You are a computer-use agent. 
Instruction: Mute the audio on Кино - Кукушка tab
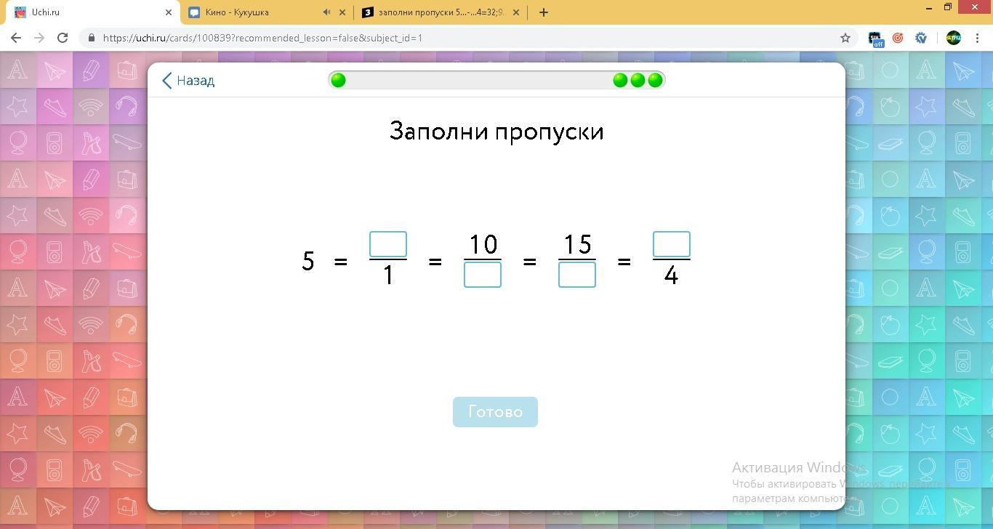pyautogui.click(x=326, y=12)
